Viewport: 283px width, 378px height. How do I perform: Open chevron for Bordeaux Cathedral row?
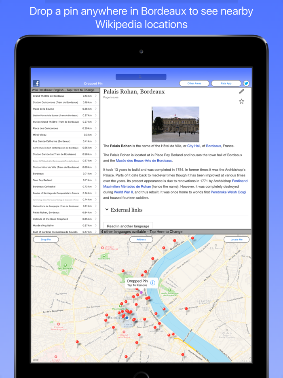point(96,187)
